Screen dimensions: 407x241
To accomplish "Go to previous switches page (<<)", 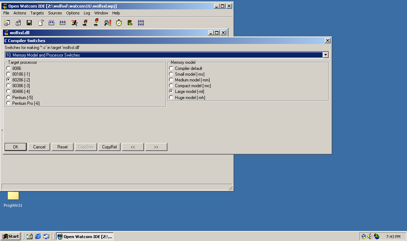I will coord(133,147).
